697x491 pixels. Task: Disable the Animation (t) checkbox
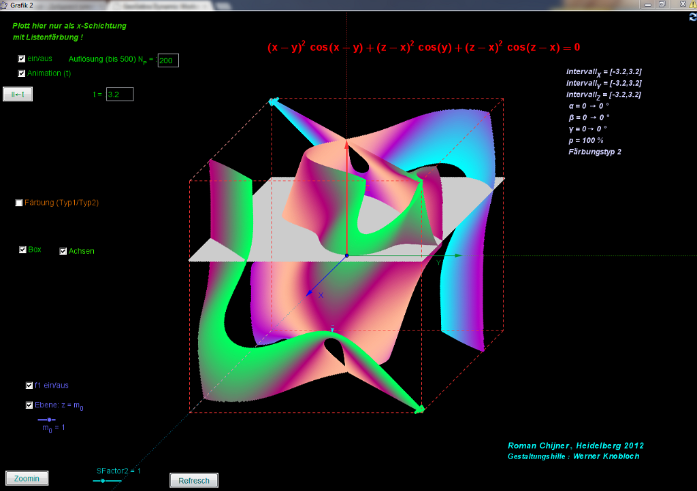(22, 73)
